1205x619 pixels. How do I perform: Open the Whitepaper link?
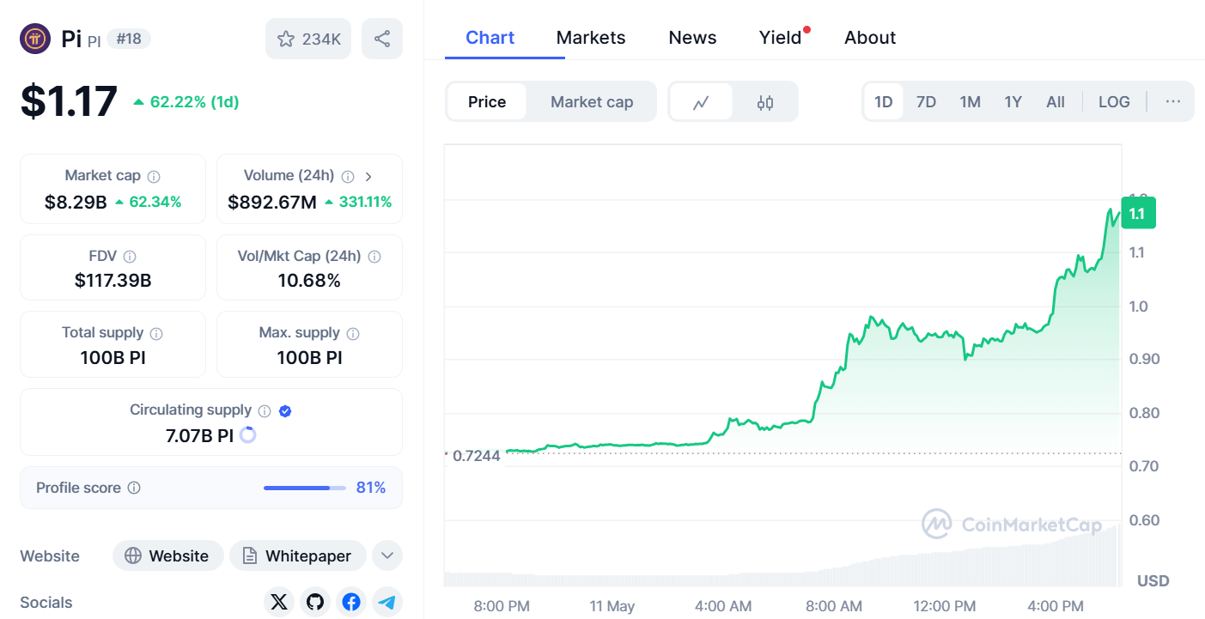pos(297,555)
